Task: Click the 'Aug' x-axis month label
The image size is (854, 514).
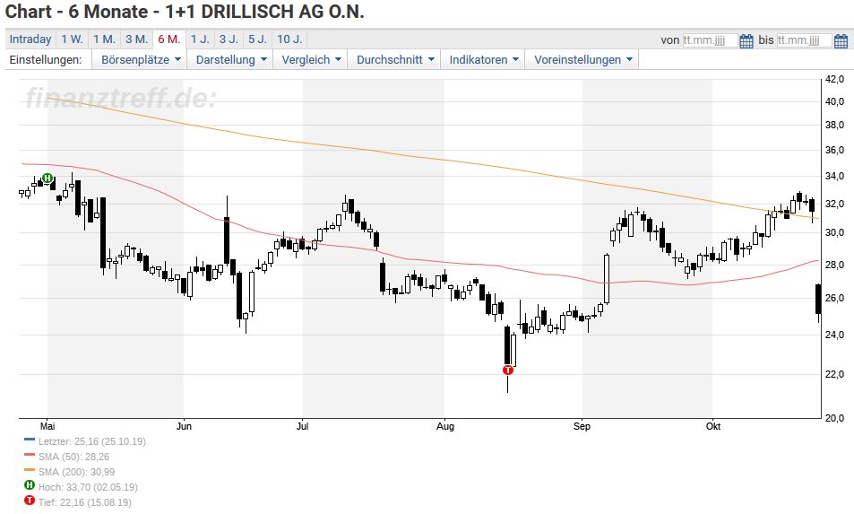Action: 445,426
